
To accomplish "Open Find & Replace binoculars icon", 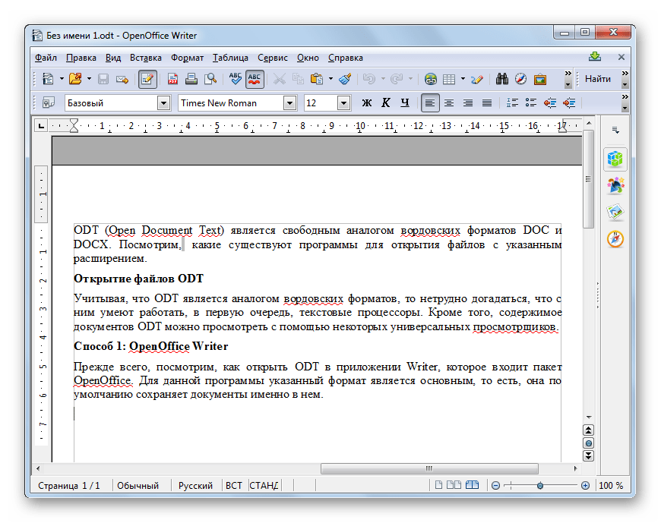I will pos(501,79).
